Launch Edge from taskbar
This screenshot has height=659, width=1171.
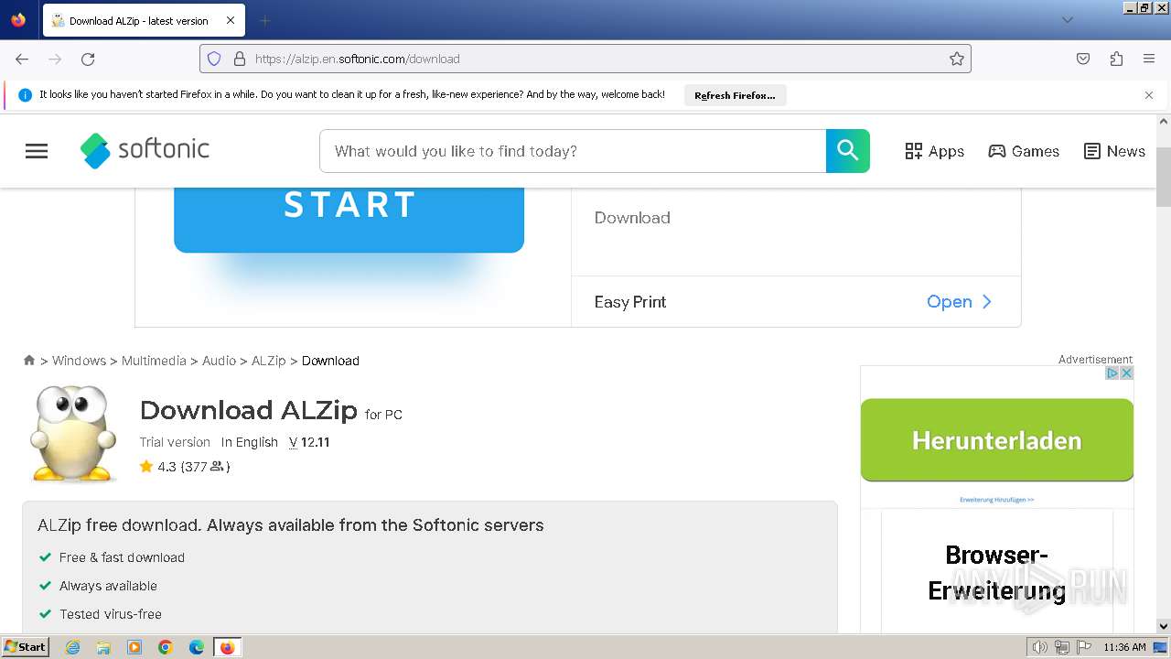point(197,647)
